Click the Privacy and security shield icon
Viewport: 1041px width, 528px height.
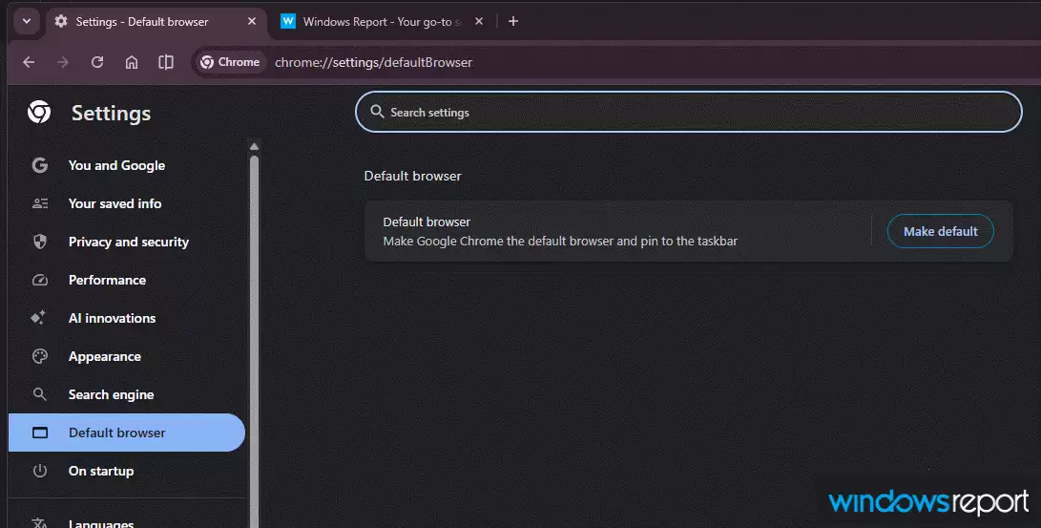pyautogui.click(x=39, y=242)
